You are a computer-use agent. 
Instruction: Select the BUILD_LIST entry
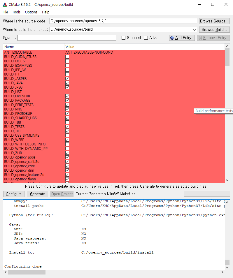point(13,92)
